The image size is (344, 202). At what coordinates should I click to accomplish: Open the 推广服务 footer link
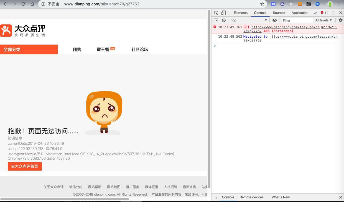point(132,187)
